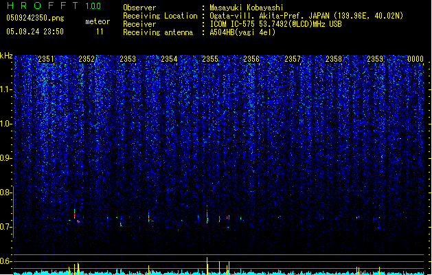Click the Receiving antenna label
This screenshot has height=275, width=432.
pos(158,32)
